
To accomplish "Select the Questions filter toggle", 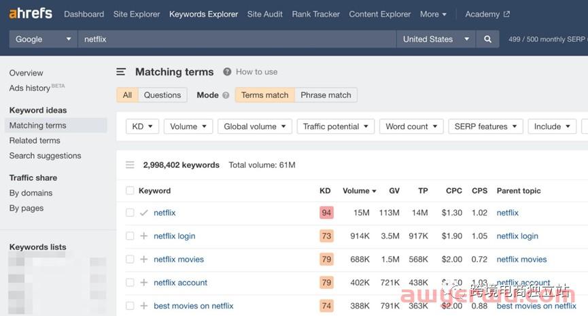I will click(162, 95).
